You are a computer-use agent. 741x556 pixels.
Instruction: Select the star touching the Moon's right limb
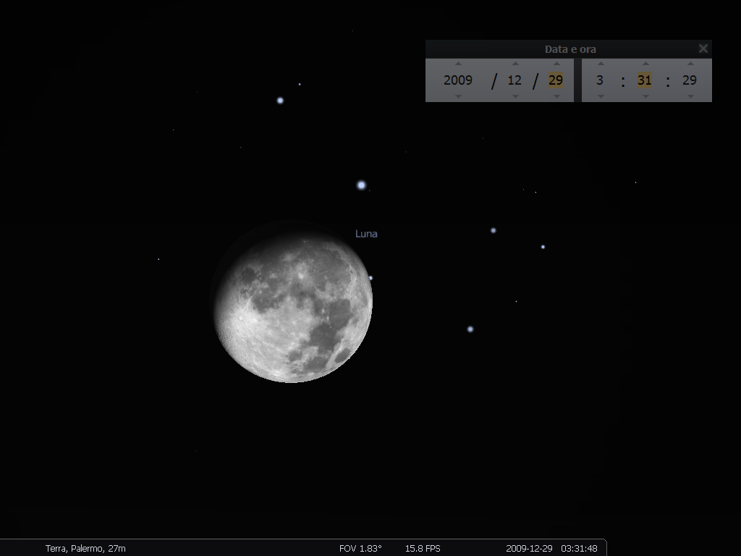point(370,278)
